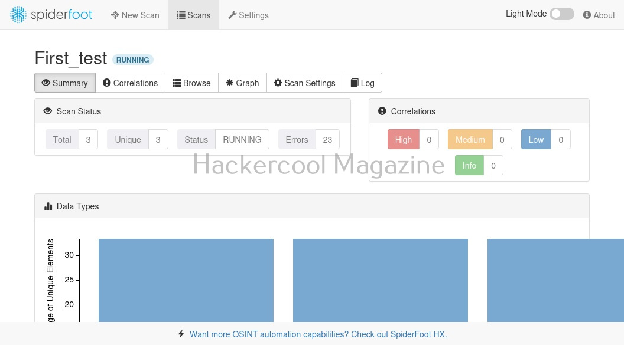Click the Unique count value 3
The width and height of the screenshot is (624, 345).
[x=158, y=139]
